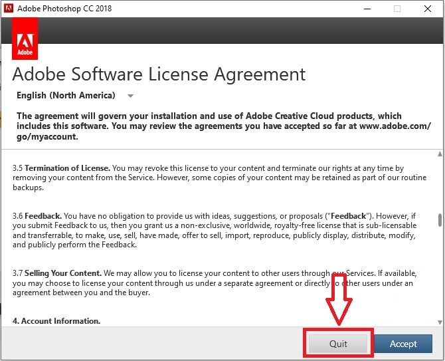Click the scrollbar down arrow
The image size is (445, 361).
coord(440,322)
